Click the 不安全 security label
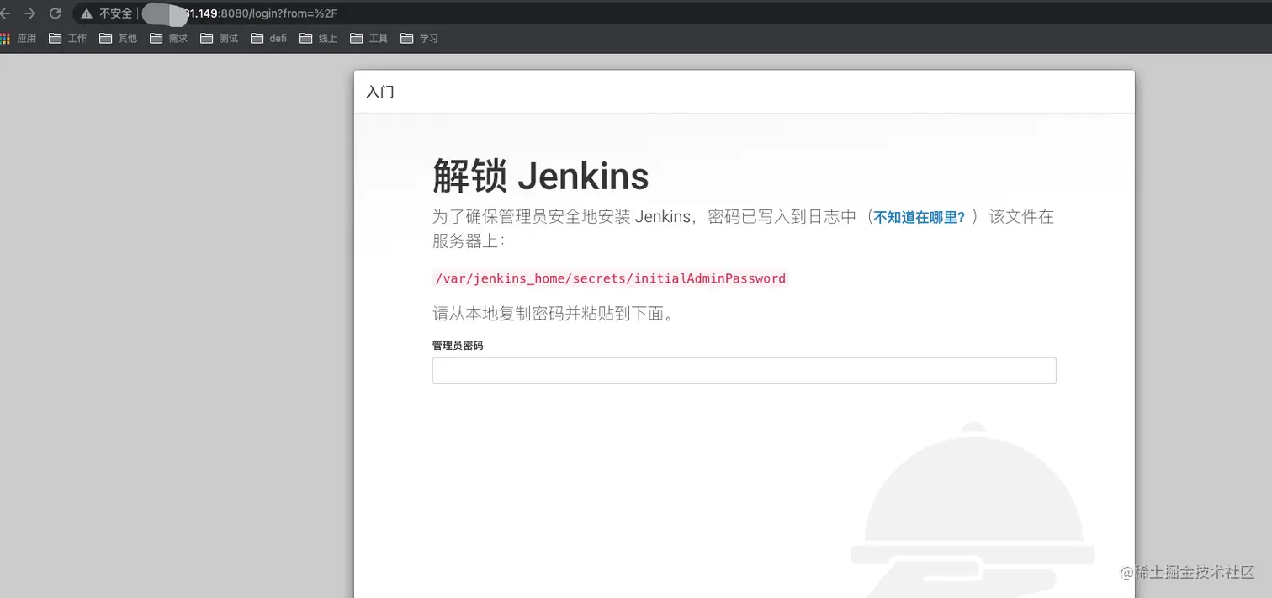This screenshot has width=1272, height=598. pos(116,13)
